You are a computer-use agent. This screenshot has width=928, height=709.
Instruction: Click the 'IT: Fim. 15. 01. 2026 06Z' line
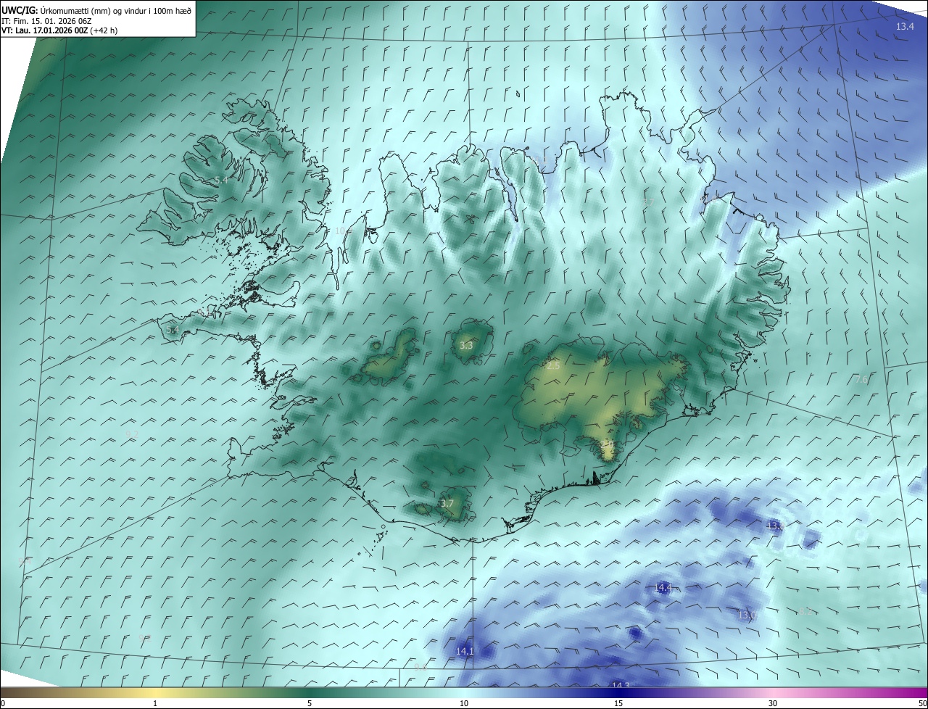[46, 21]
